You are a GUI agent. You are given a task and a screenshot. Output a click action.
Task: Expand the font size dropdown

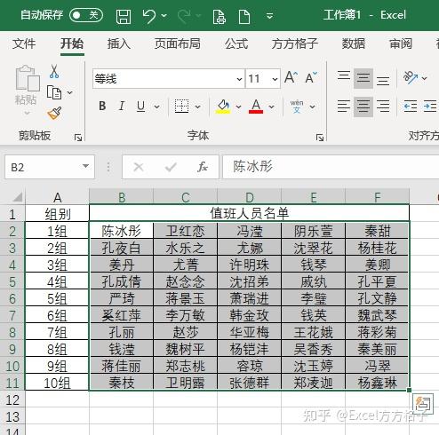(x=275, y=79)
